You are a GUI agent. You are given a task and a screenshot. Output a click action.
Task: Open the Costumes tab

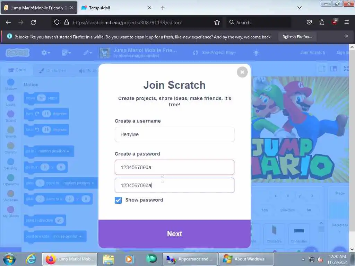click(53, 71)
